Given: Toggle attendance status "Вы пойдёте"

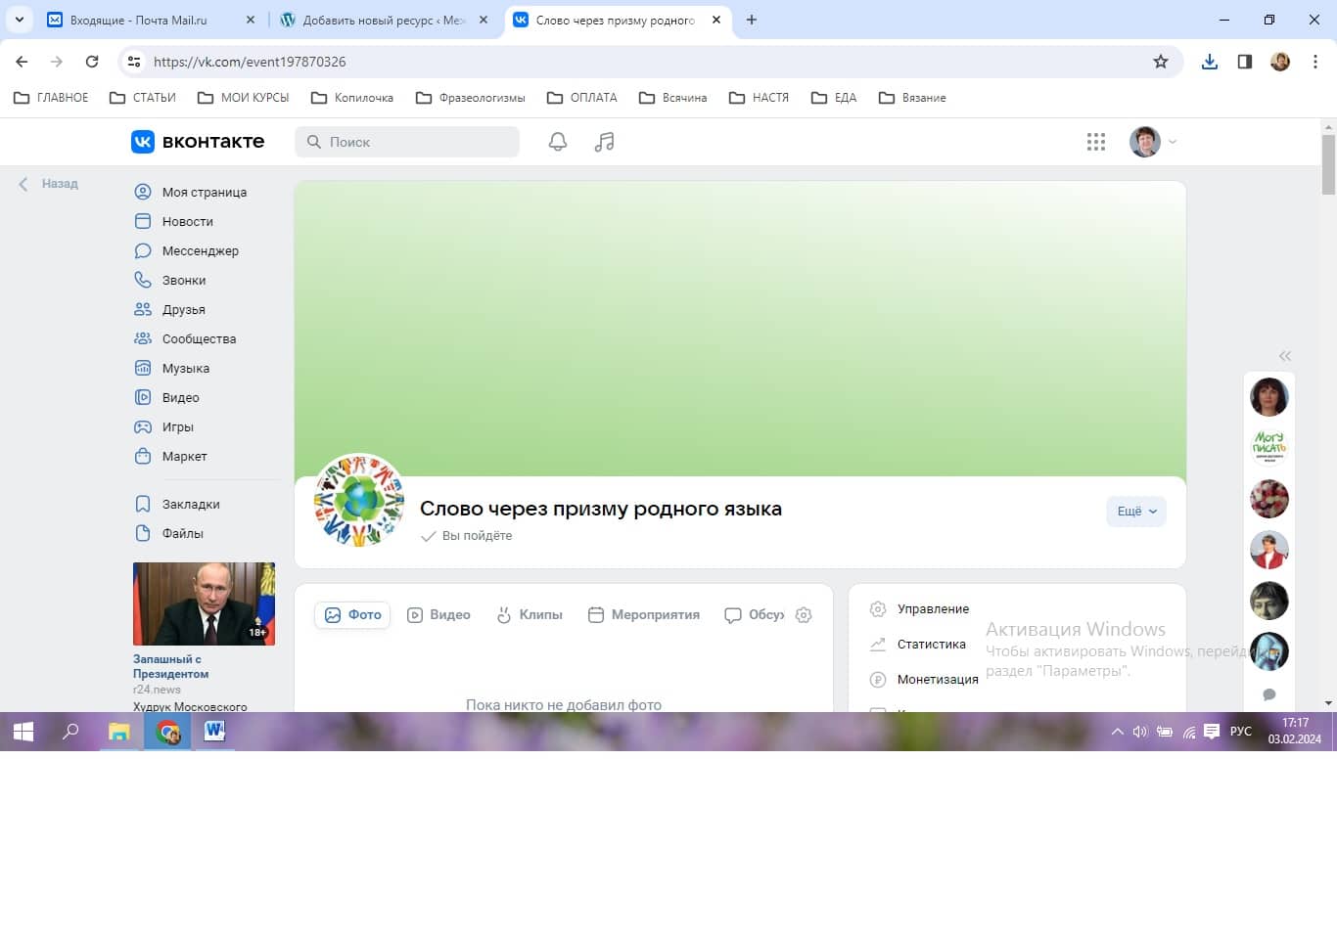Looking at the screenshot, I should pos(467,536).
